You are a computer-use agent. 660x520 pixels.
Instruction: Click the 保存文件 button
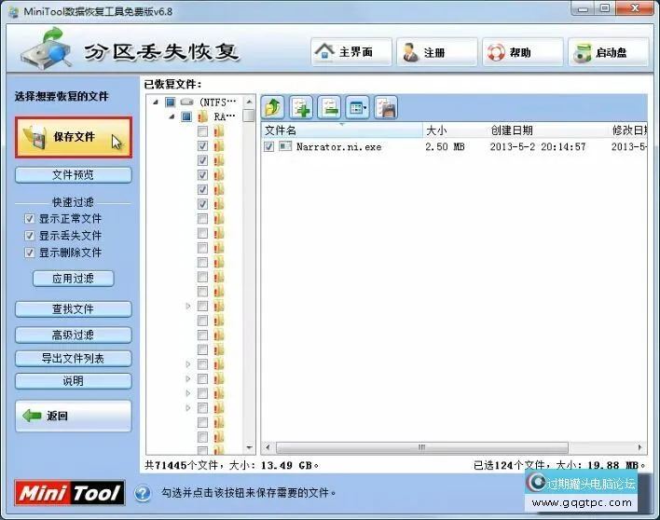point(74,137)
